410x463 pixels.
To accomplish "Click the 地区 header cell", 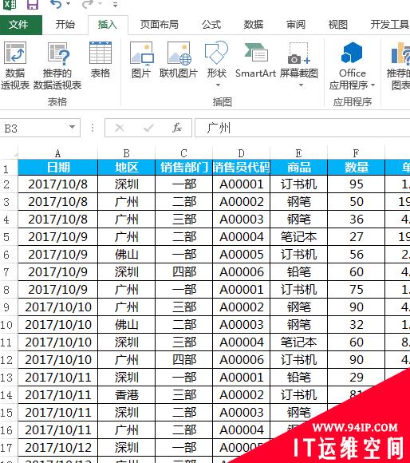I will pyautogui.click(x=127, y=168).
